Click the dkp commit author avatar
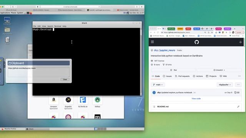Viewport: 246px width, 138px height. (x=154, y=92)
